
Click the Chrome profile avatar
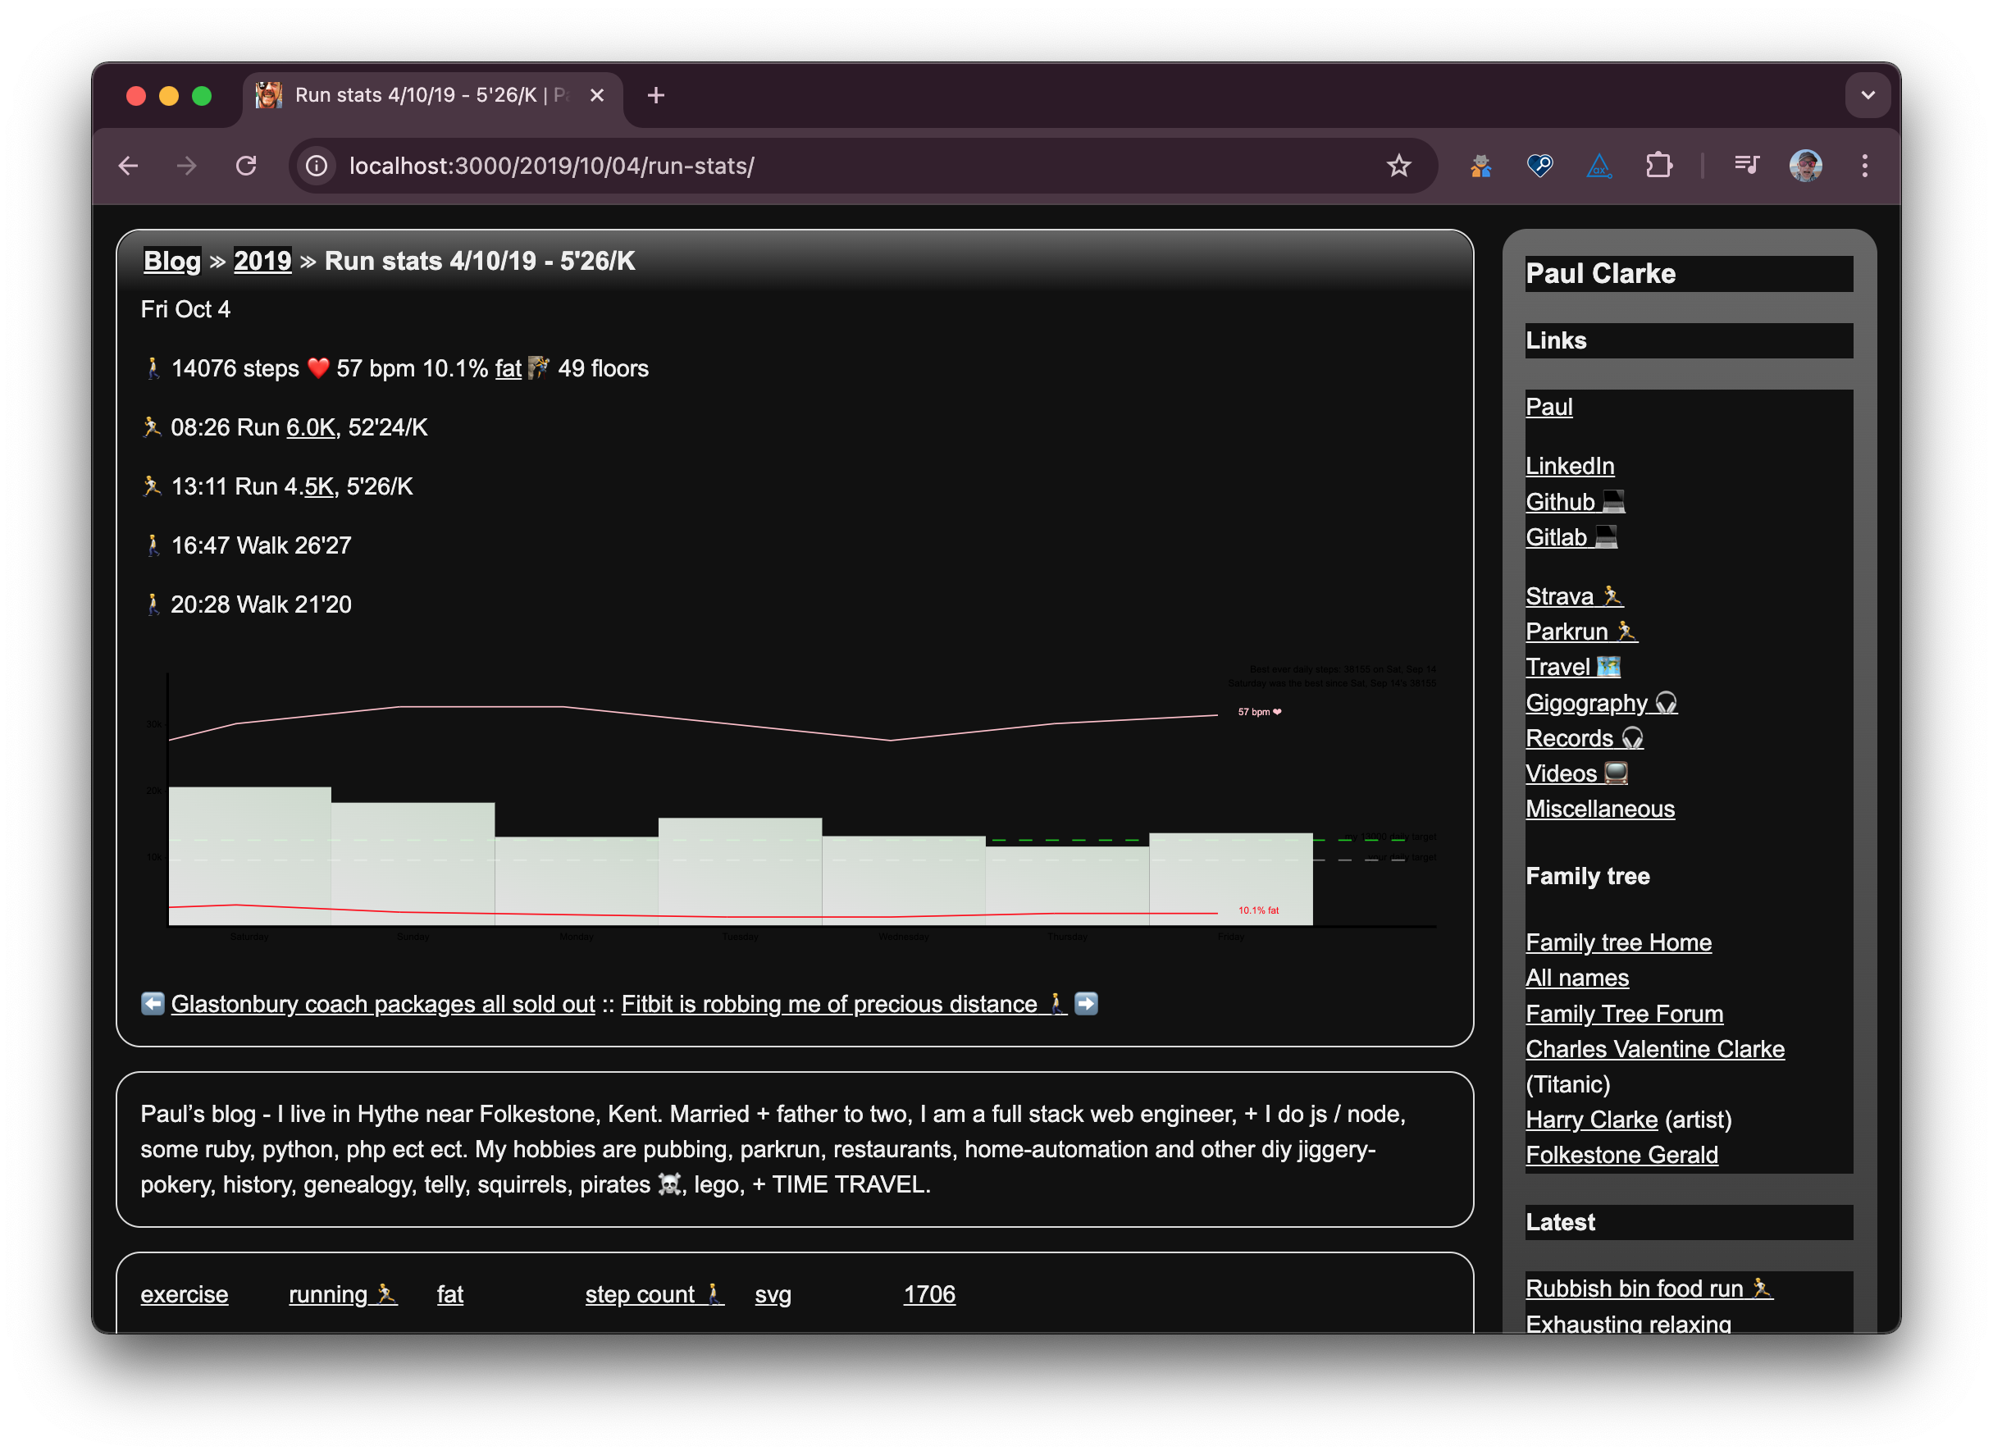1805,166
